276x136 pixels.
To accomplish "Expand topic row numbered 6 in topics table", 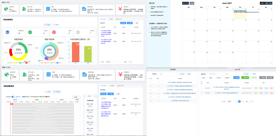I will point(158,101).
